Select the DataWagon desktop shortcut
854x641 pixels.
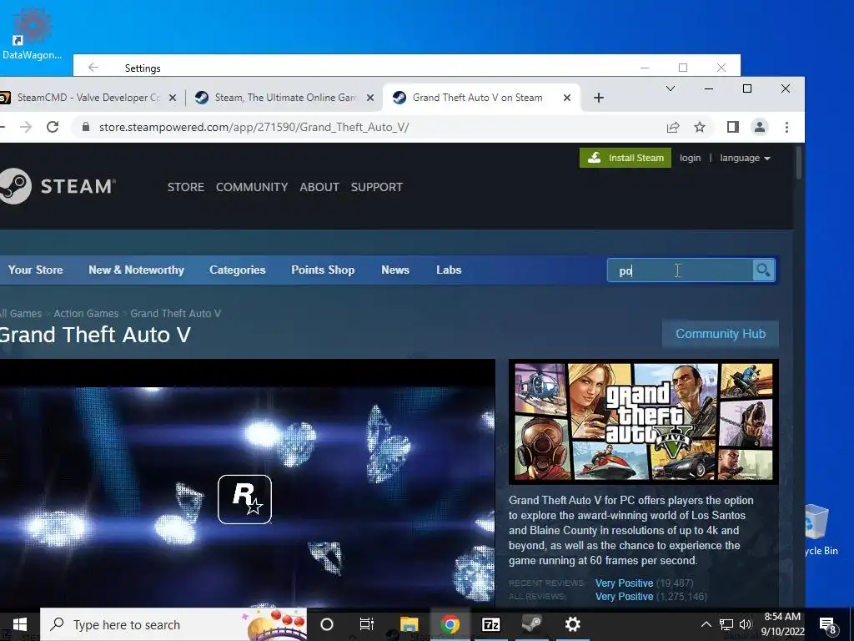tap(33, 33)
